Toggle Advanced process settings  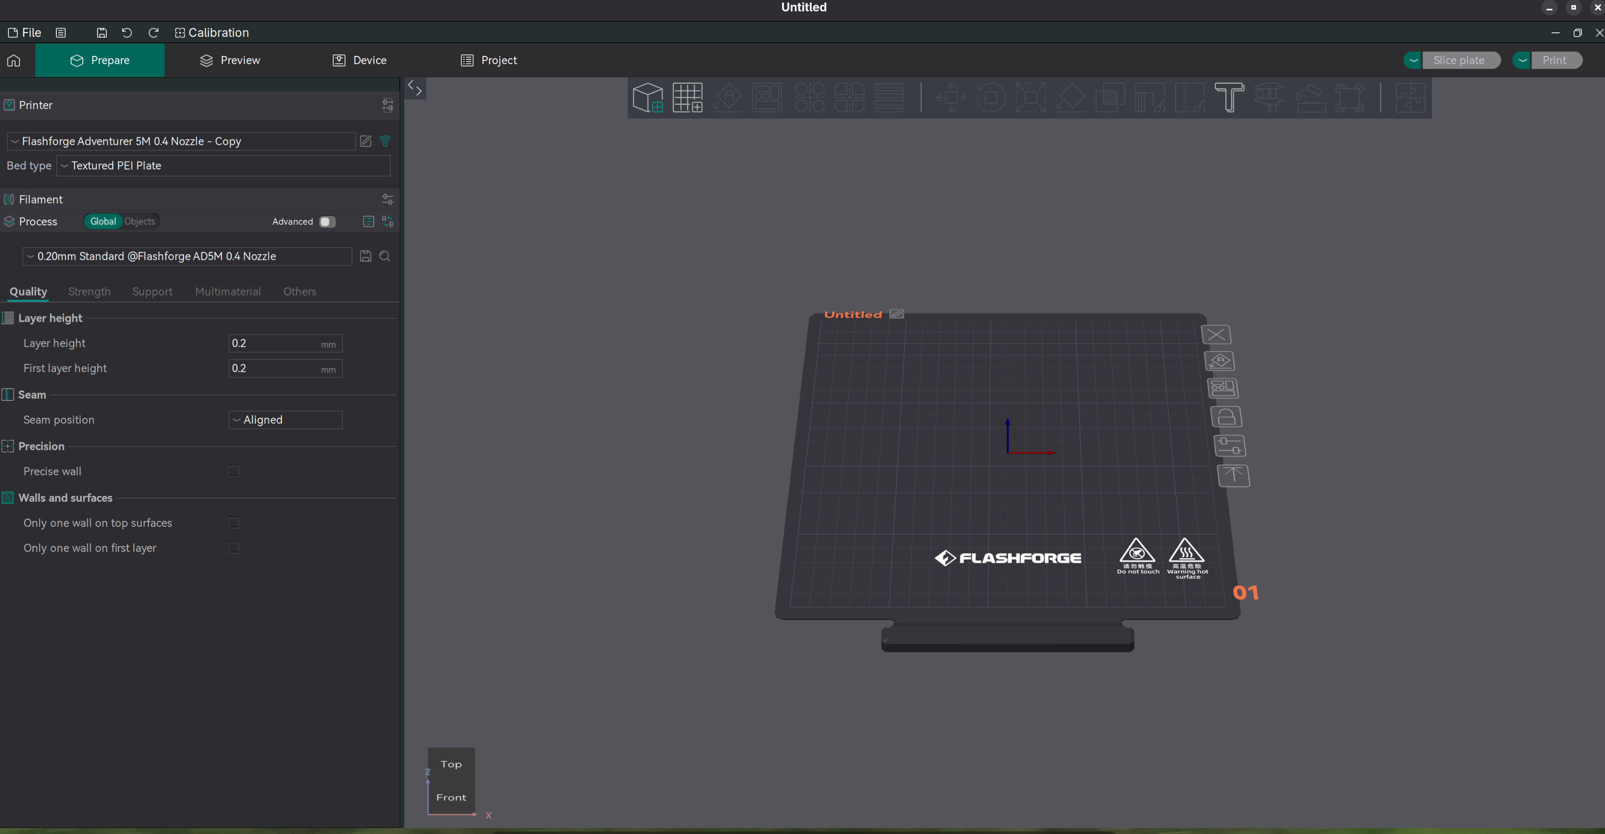327,221
